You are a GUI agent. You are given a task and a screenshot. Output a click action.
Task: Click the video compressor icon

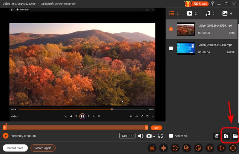(x=164, y=148)
